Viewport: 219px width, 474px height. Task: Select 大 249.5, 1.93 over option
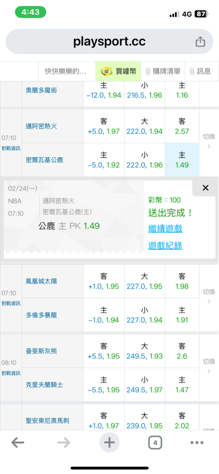pos(145,351)
